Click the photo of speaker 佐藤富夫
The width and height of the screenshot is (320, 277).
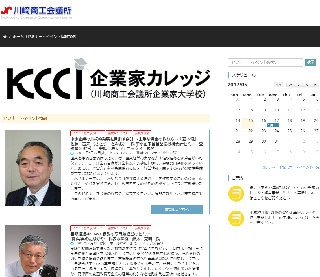click(33, 168)
